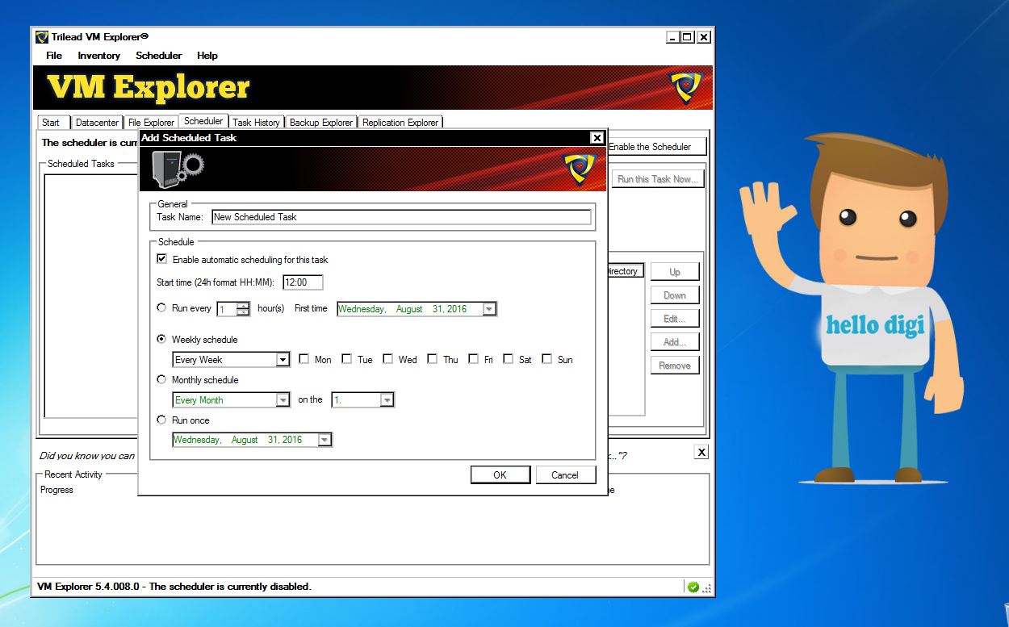
Task: Open the day of month dropdown
Action: (387, 400)
